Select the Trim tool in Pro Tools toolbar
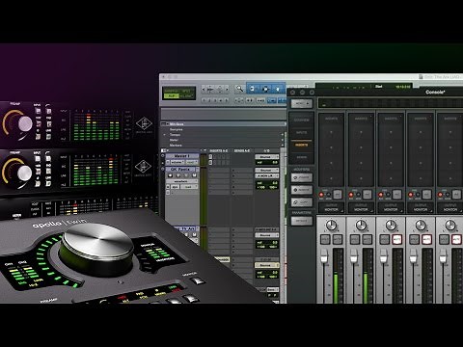This screenshot has width=463, height=347. pos(253,89)
